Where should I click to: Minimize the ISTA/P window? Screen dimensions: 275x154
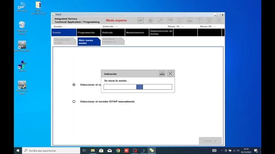pyautogui.click(x=215, y=15)
